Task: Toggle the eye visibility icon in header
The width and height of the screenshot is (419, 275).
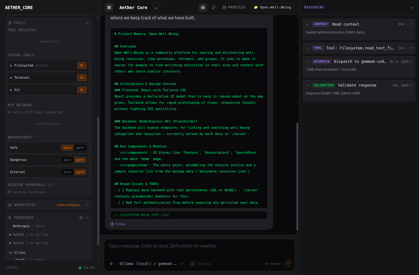Action: pos(203,7)
